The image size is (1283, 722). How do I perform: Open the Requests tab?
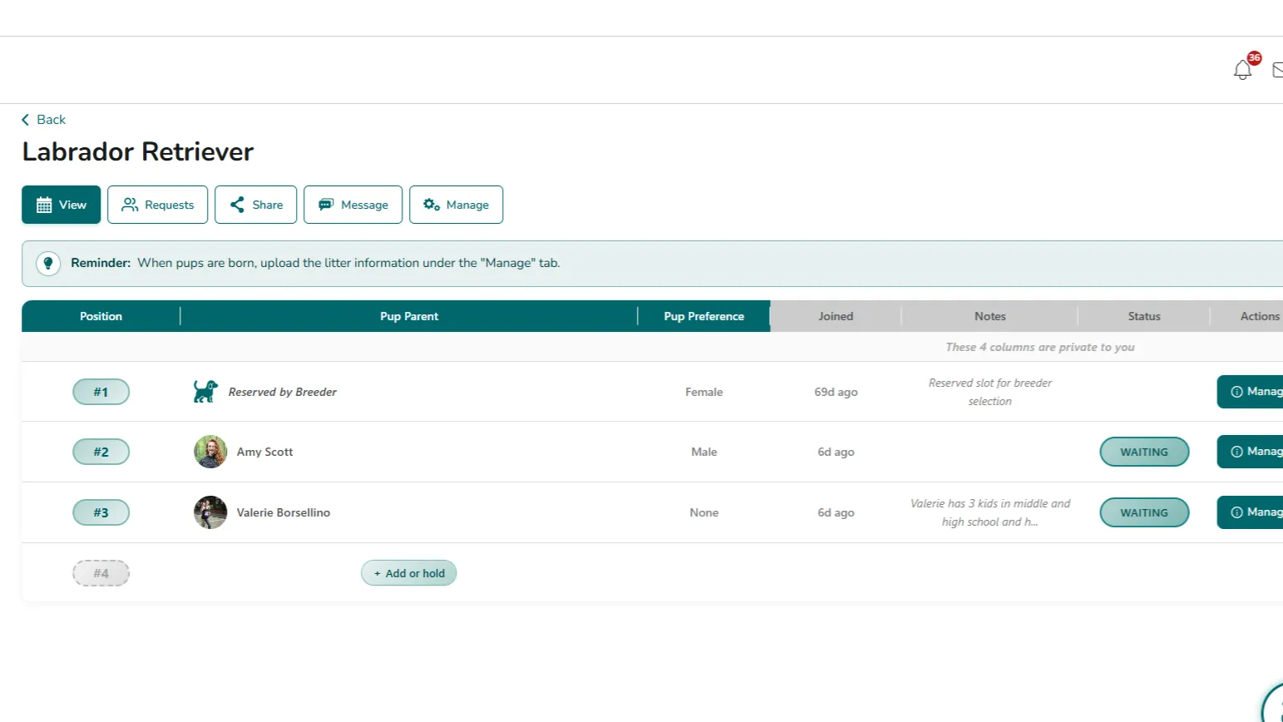158,205
